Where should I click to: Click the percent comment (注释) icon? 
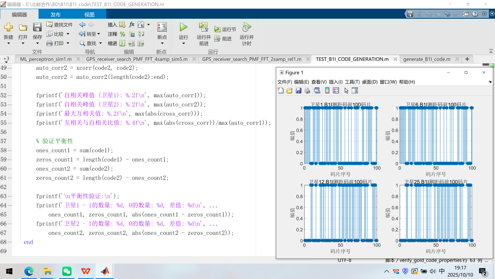[x=122, y=34]
